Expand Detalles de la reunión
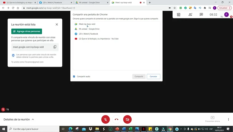Viewport: 233px width, 132px height. coord(19,119)
